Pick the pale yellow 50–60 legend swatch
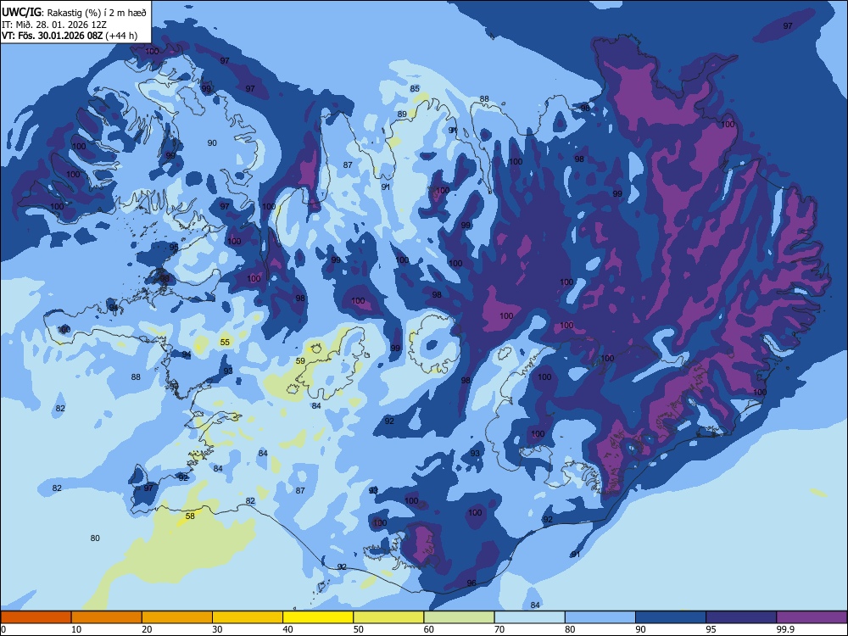 coord(388,617)
